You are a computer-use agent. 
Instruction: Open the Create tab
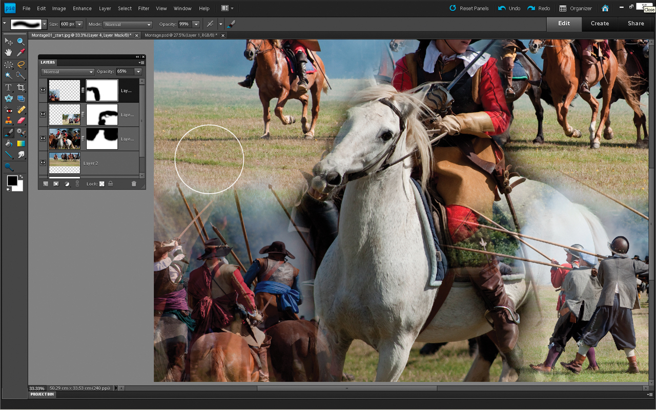600,24
